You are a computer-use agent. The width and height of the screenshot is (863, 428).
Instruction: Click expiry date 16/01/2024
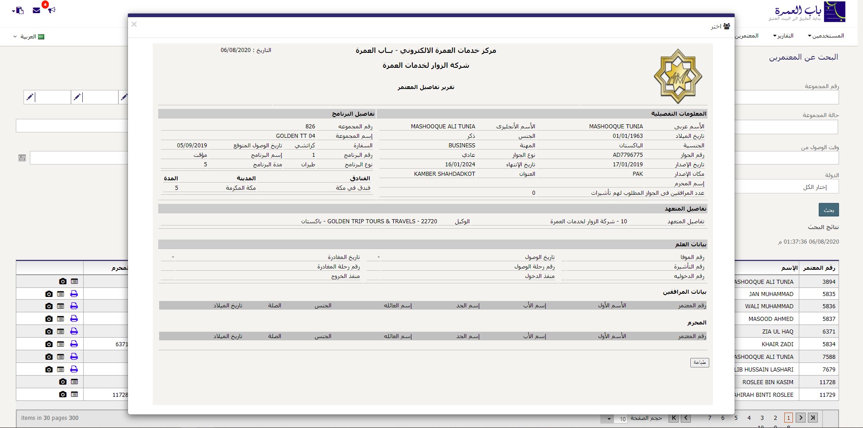point(460,165)
